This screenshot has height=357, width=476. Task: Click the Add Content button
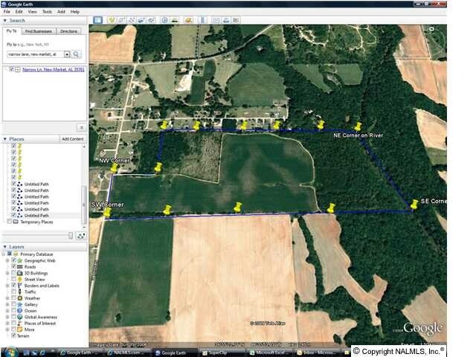[72, 139]
